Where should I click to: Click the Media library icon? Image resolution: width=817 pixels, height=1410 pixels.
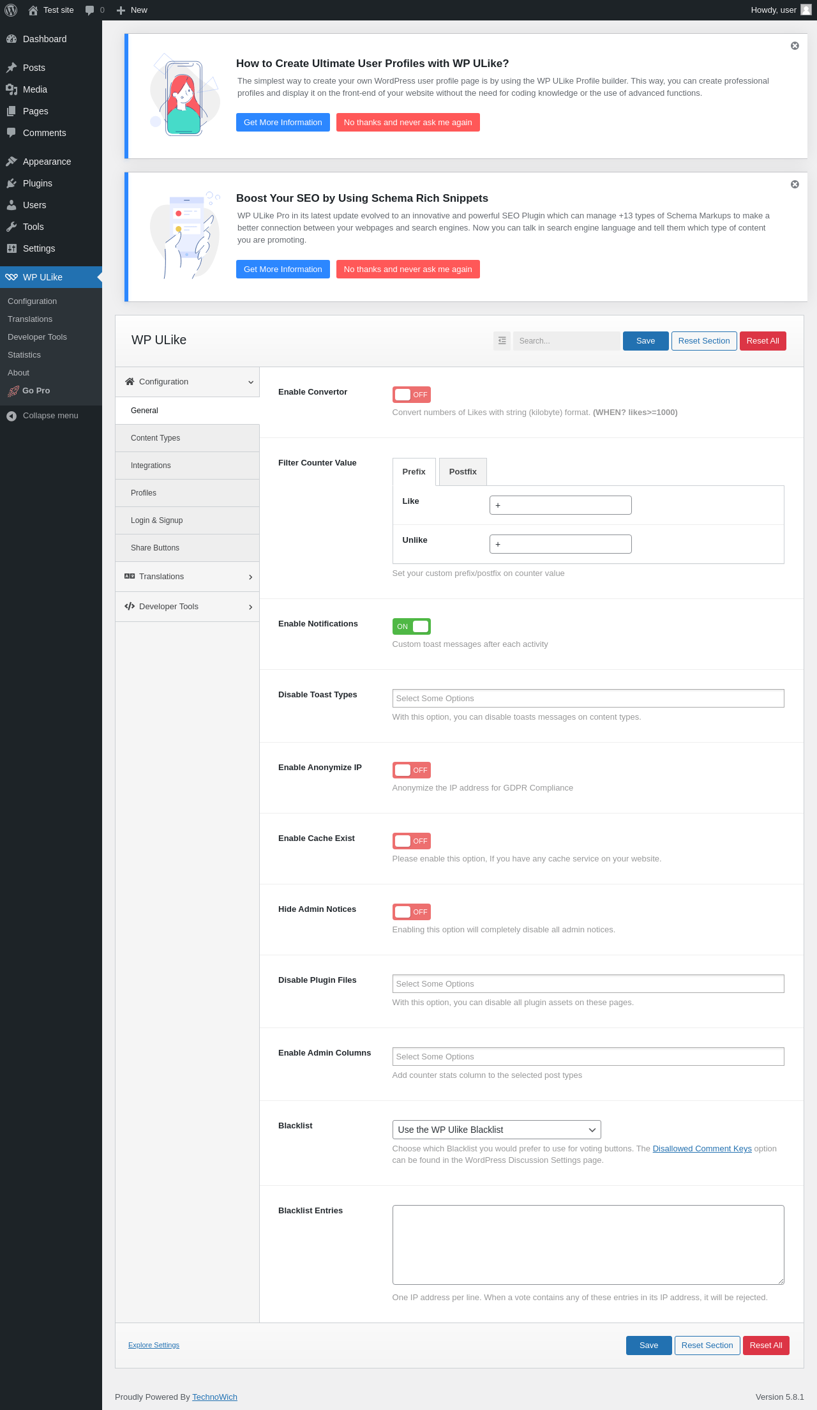(x=11, y=89)
